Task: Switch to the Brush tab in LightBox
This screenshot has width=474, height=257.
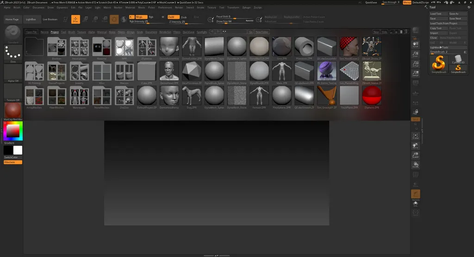Action: point(72,32)
